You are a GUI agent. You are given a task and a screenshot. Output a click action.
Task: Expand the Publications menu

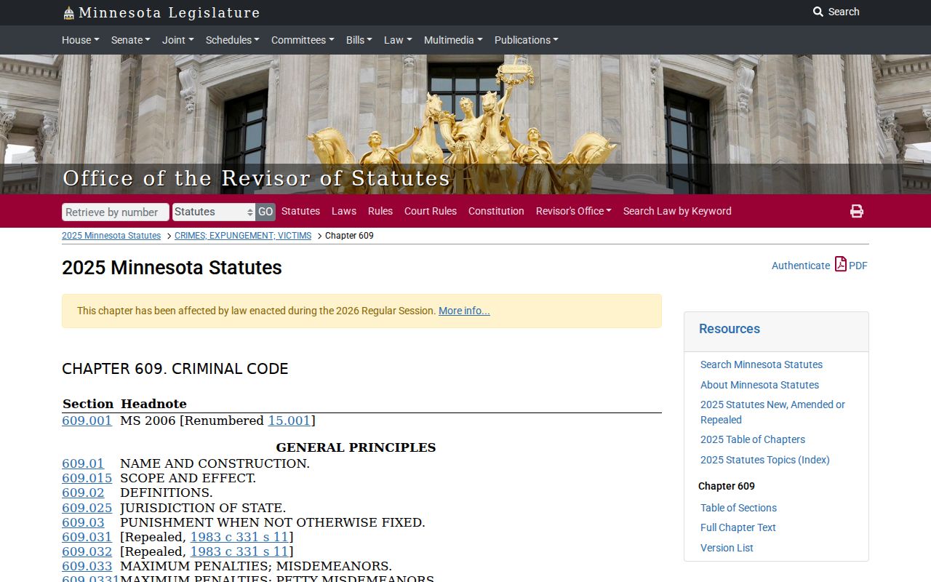(x=526, y=40)
